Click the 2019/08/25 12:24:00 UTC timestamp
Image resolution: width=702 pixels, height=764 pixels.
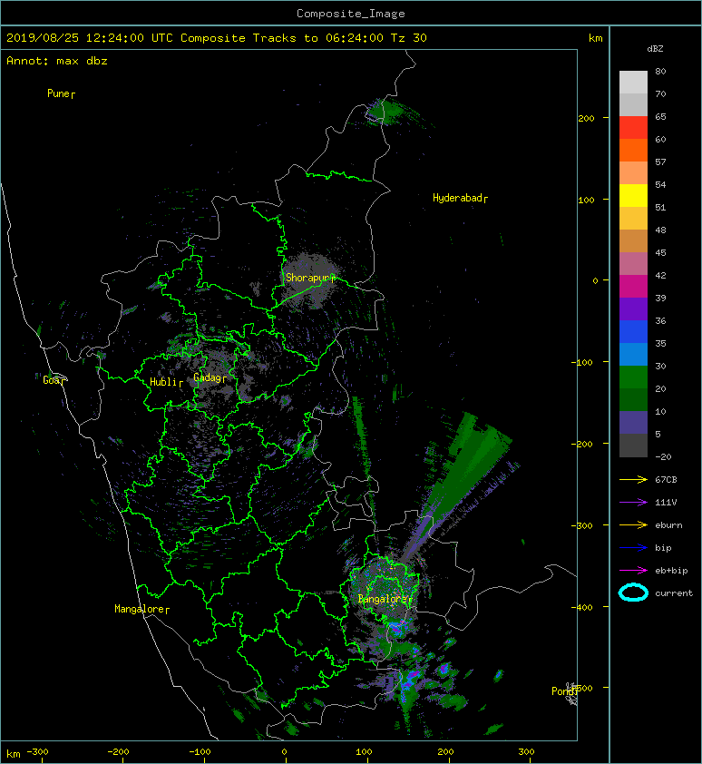[x=90, y=38]
